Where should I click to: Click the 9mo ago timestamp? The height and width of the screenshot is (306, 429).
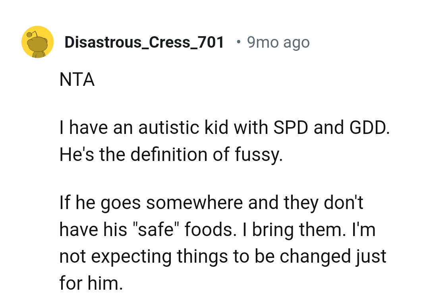tap(277, 42)
